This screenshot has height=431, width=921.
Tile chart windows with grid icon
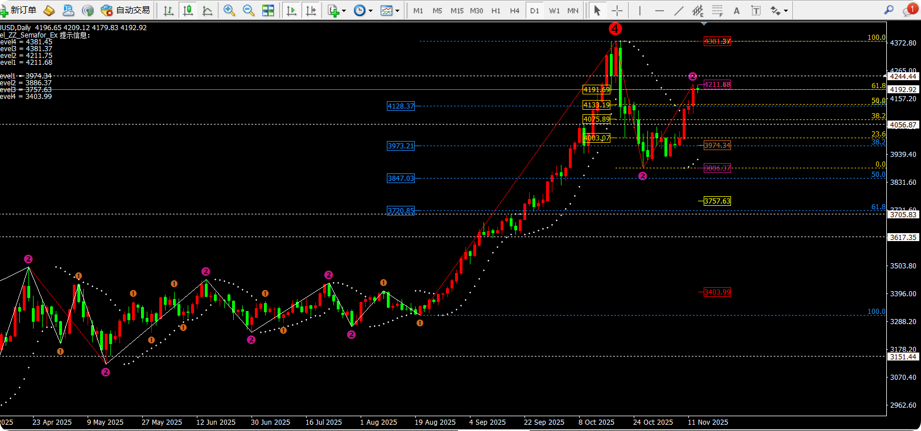[268, 10]
